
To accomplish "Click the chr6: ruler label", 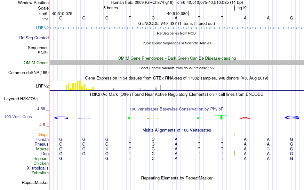I will (44, 13).
